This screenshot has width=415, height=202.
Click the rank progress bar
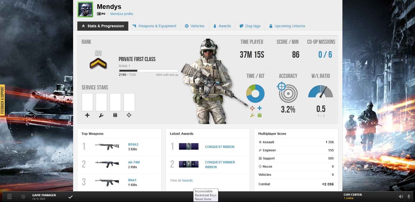pos(149,71)
